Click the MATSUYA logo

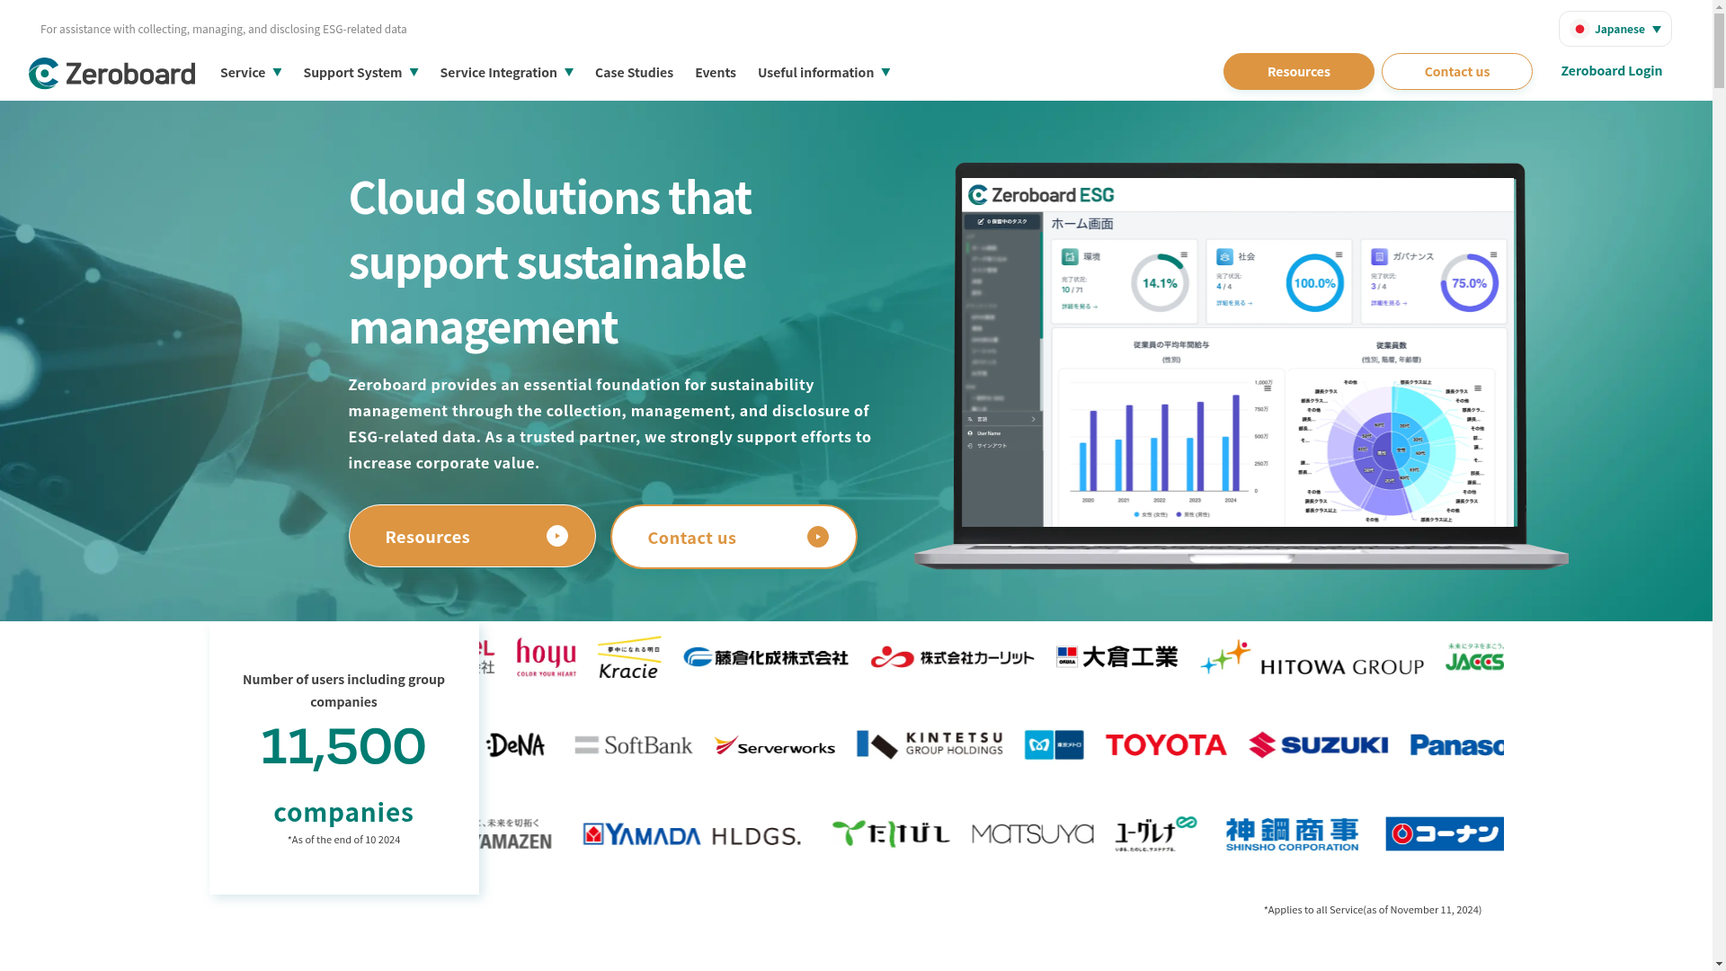tap(1032, 834)
